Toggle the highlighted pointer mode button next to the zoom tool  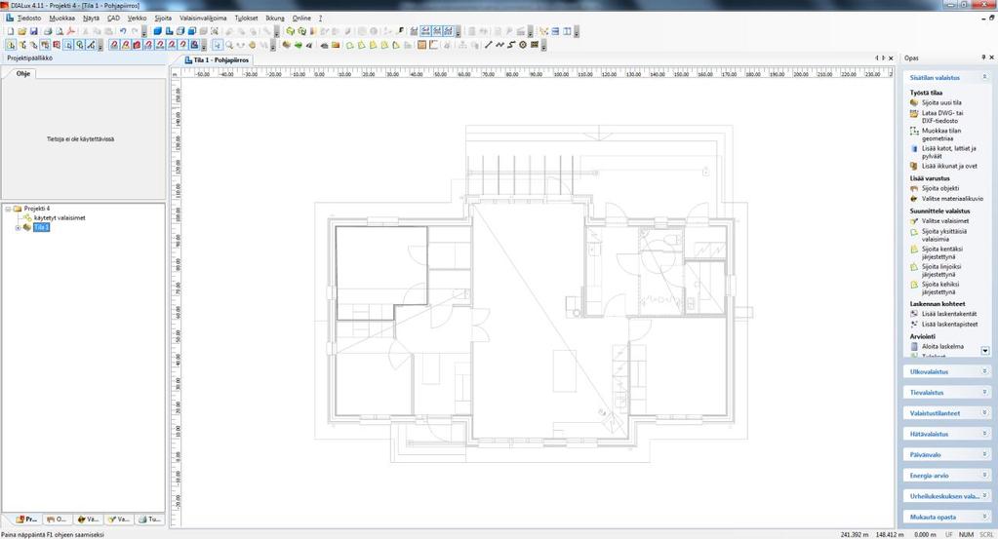click(218, 45)
